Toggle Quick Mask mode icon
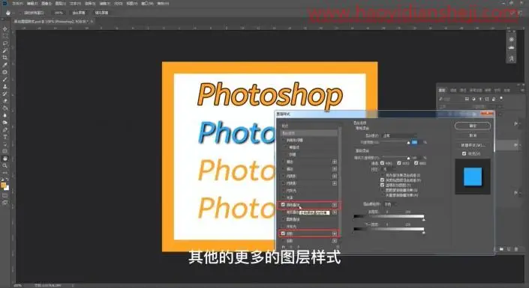 click(x=5, y=195)
